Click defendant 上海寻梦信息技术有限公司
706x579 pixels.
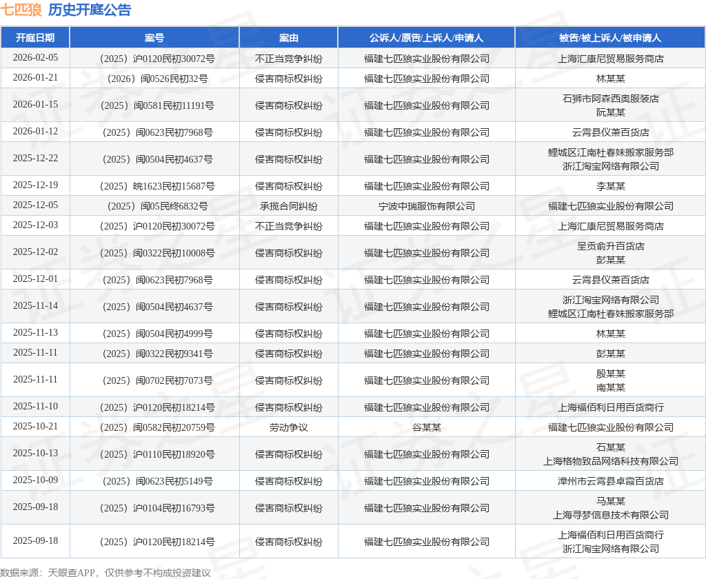pyautogui.click(x=610, y=515)
